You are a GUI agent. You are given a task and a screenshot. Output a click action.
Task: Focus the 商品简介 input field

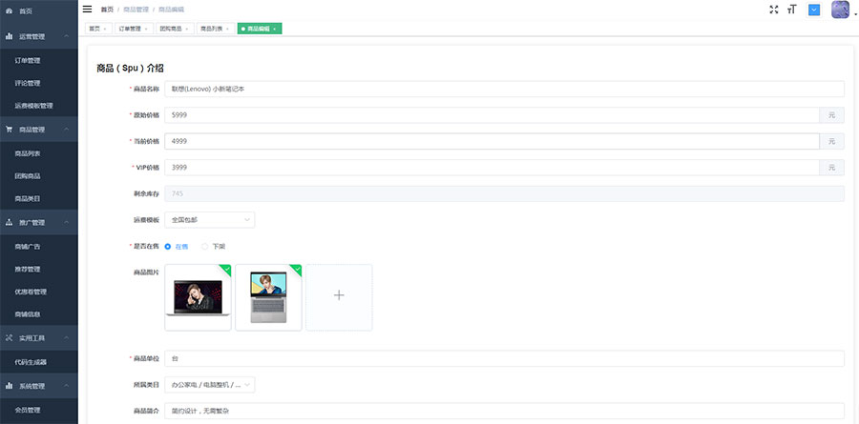[504, 411]
